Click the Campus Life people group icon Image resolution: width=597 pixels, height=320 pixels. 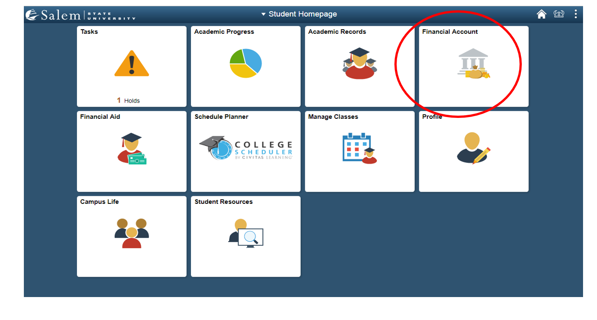131,233
